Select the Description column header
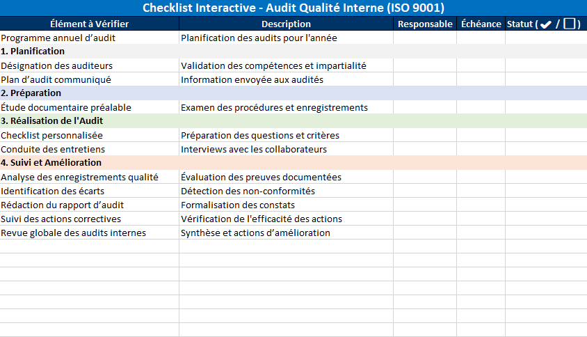 pyautogui.click(x=286, y=24)
